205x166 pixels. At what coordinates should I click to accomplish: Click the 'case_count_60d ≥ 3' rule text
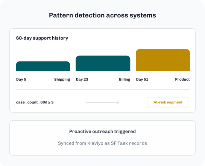point(35,102)
